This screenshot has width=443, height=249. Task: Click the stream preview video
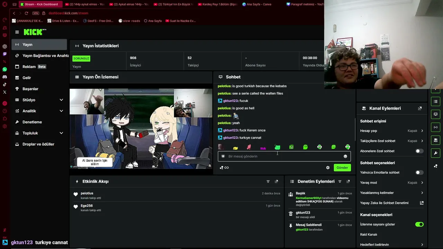pyautogui.click(x=141, y=129)
